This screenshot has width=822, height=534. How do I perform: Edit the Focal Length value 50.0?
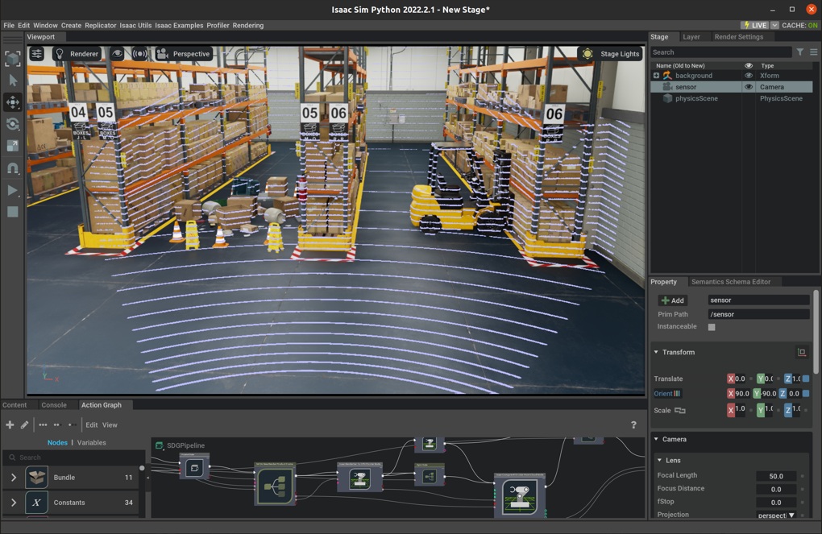coord(776,476)
